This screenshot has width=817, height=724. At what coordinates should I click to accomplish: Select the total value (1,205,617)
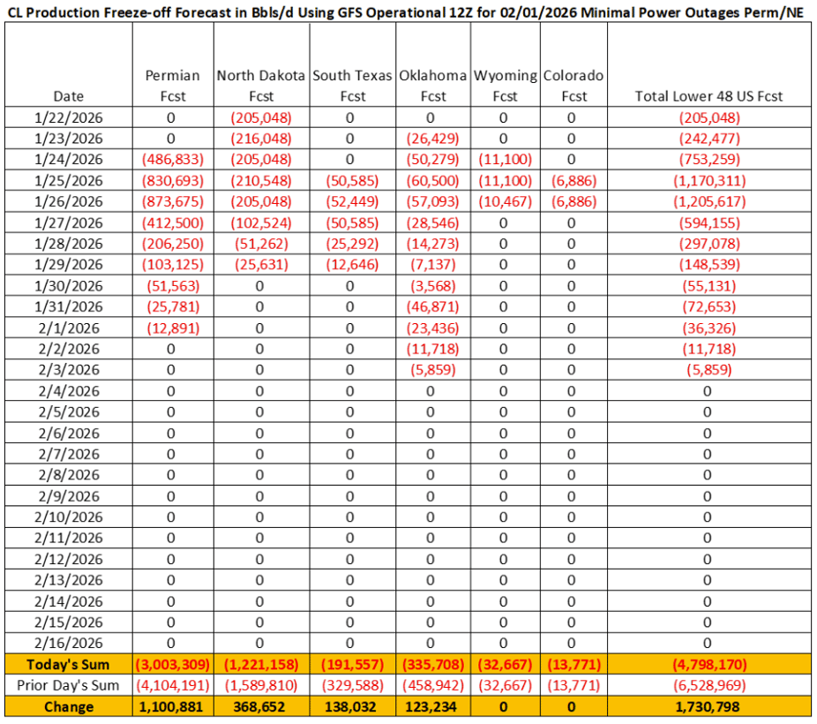(708, 201)
